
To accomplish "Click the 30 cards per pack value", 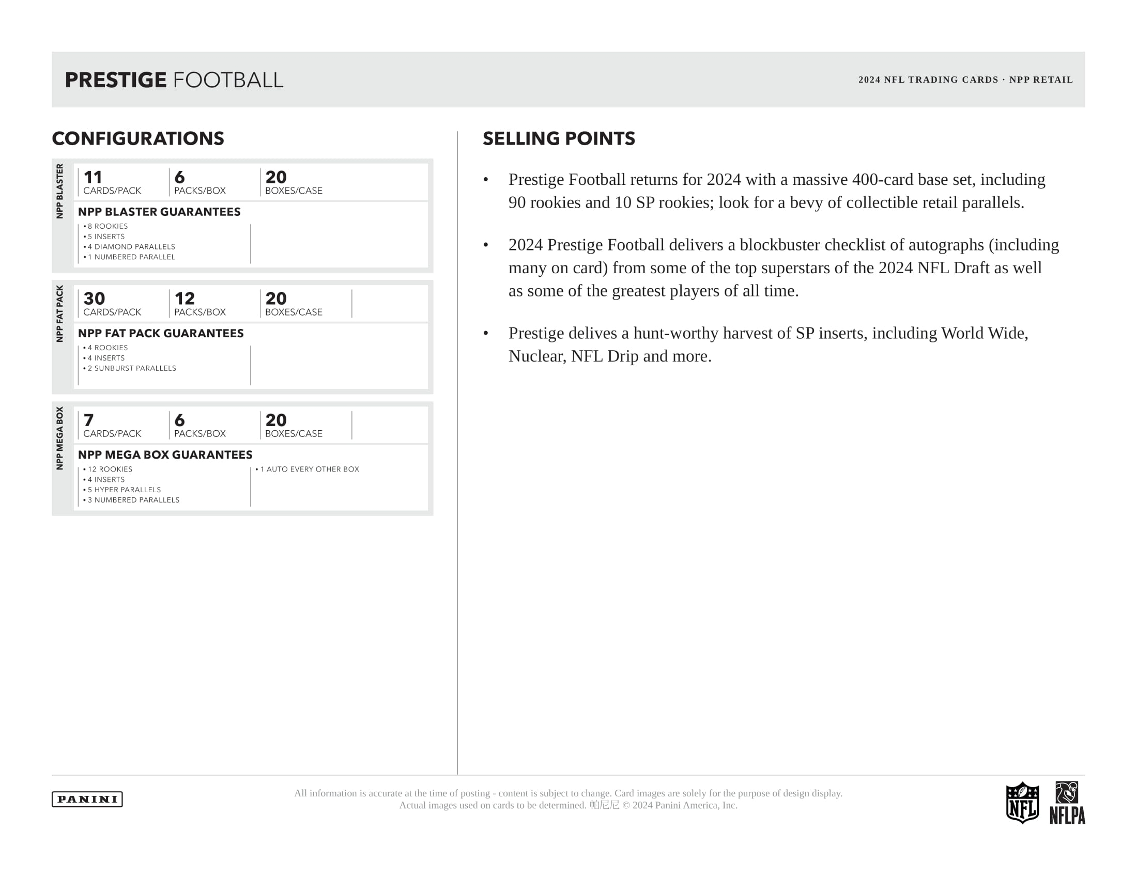I will tap(94, 299).
